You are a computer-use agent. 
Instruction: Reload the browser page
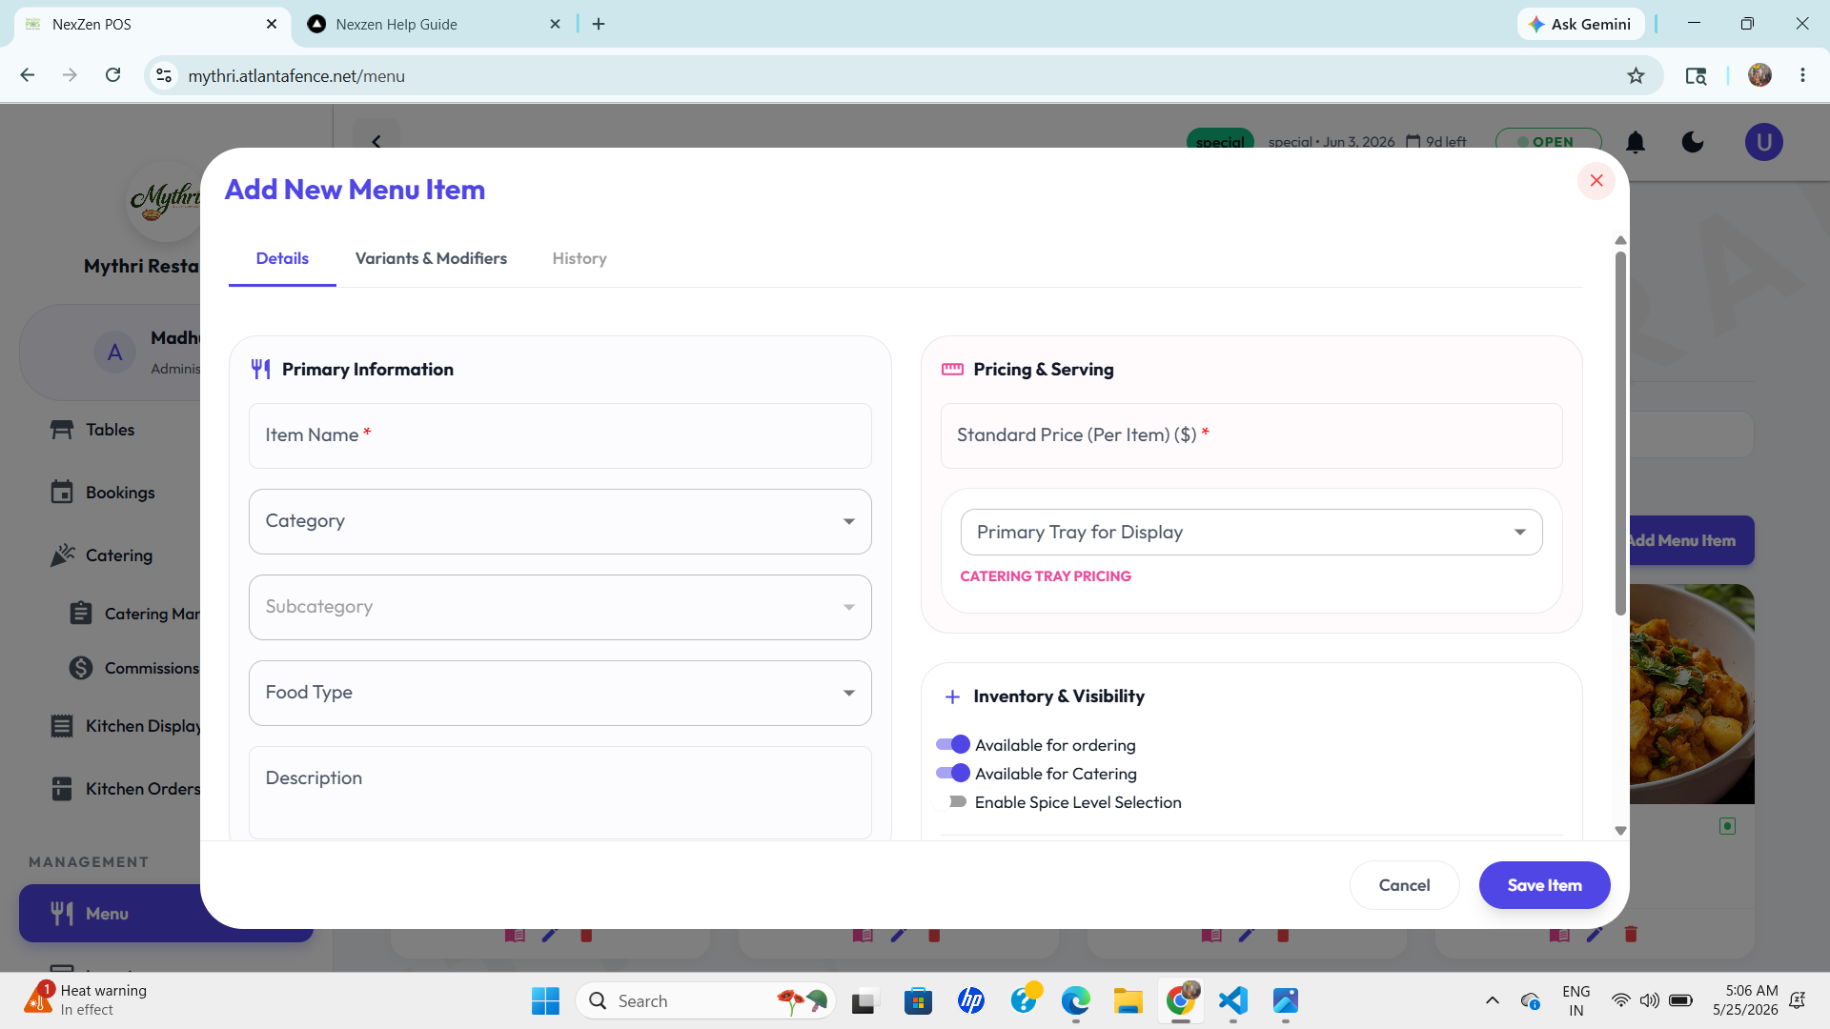coord(112,75)
